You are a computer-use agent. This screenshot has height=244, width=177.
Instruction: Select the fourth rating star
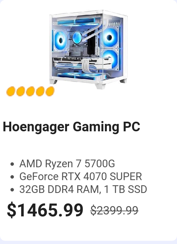tap(40, 91)
